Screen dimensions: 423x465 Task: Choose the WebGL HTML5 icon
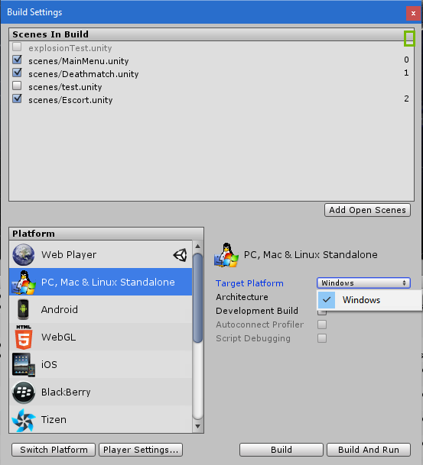click(24, 337)
